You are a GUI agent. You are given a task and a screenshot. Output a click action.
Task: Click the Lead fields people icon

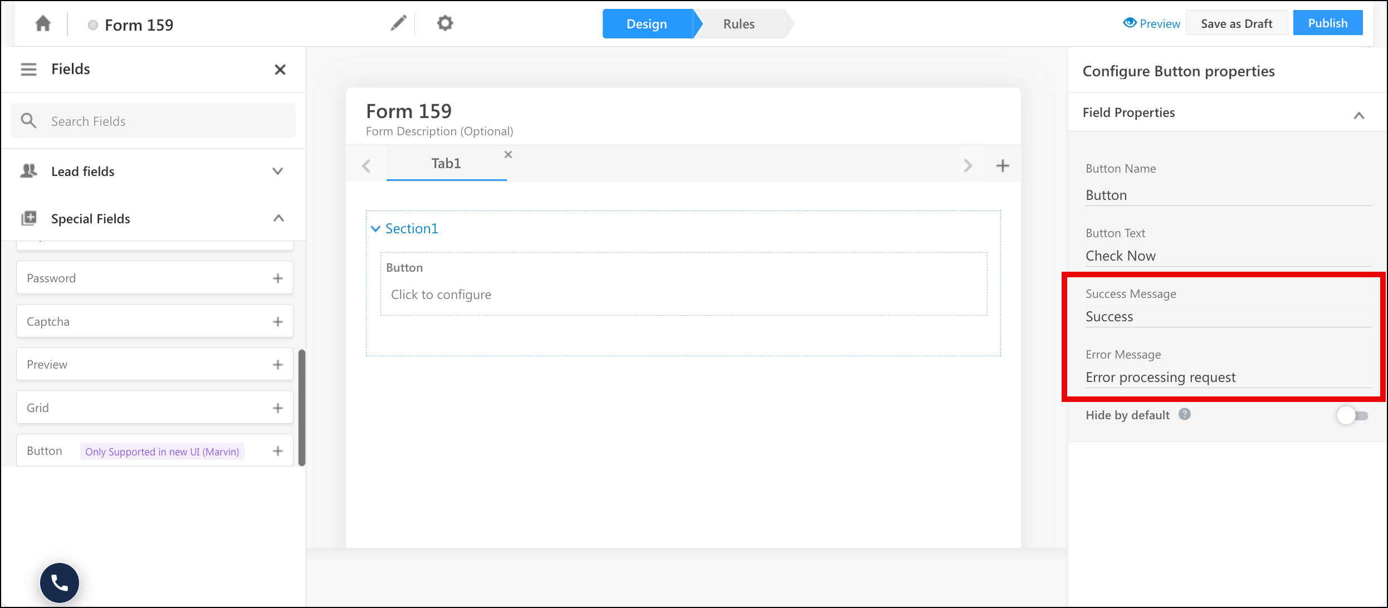[28, 171]
